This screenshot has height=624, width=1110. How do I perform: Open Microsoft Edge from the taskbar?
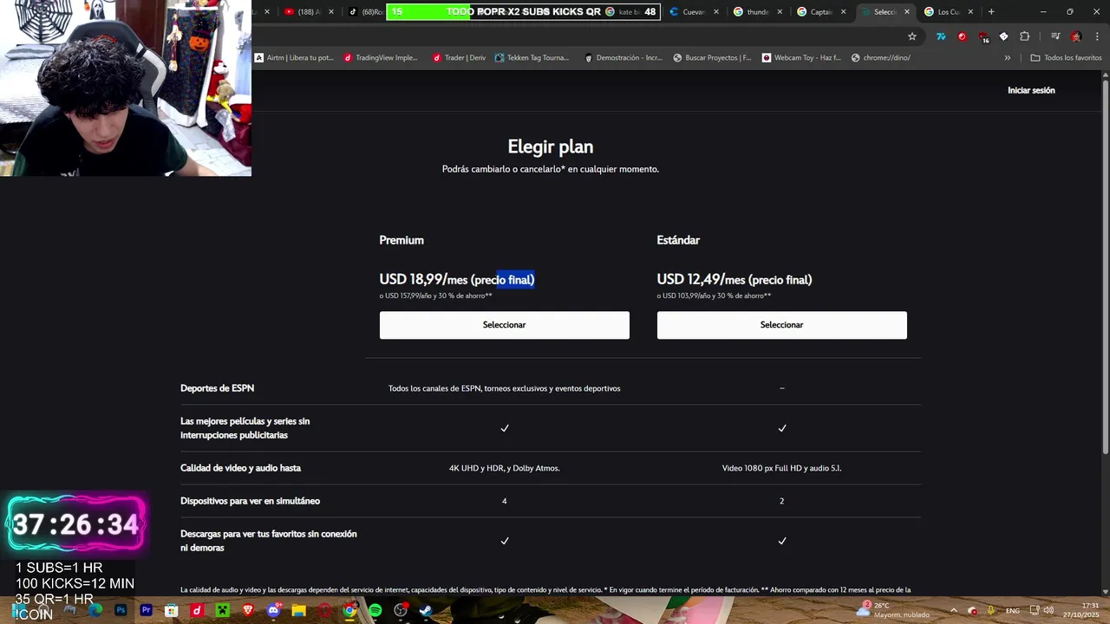click(95, 610)
